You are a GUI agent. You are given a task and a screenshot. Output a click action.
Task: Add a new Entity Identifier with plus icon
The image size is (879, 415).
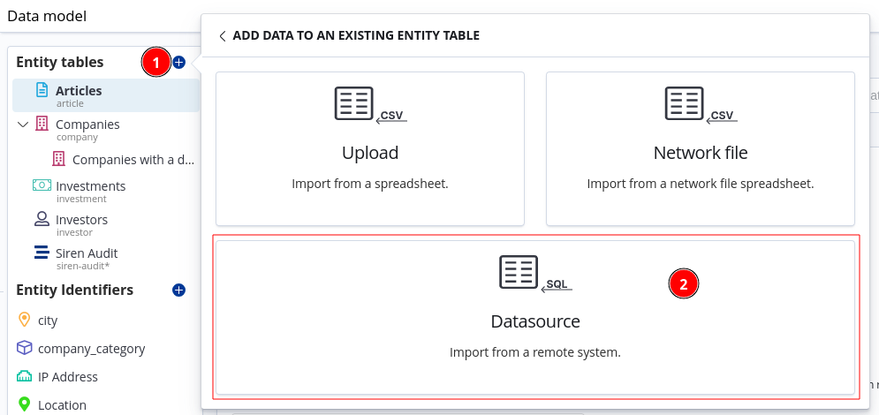178,290
